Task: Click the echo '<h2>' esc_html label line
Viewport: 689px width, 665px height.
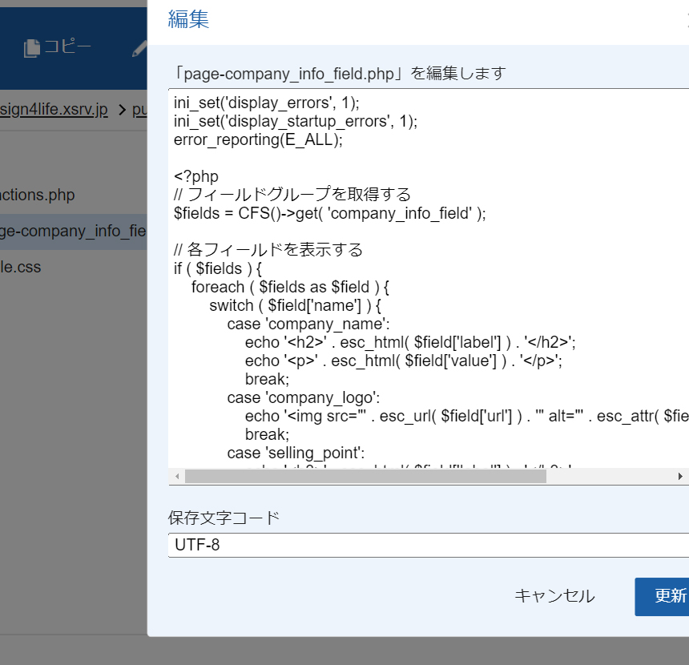Action: [410, 342]
